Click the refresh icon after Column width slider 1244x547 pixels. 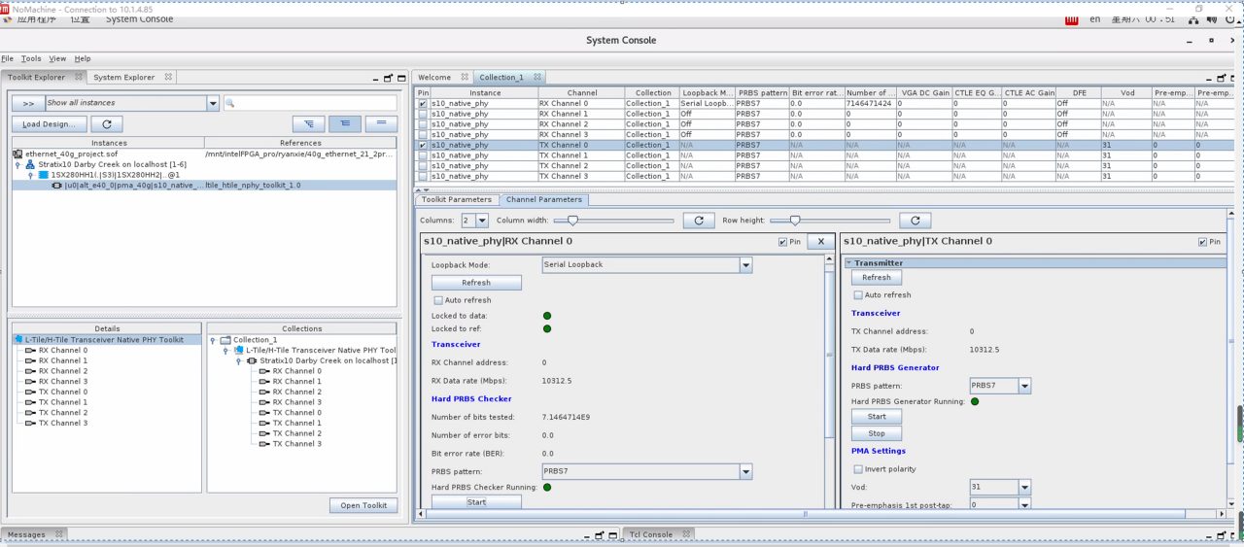(699, 221)
